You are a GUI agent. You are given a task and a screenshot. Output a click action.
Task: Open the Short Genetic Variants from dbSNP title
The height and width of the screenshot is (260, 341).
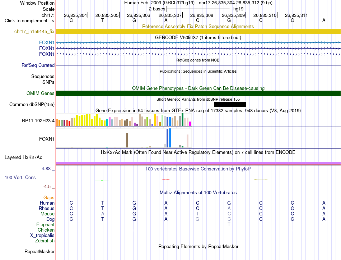tap(198, 99)
